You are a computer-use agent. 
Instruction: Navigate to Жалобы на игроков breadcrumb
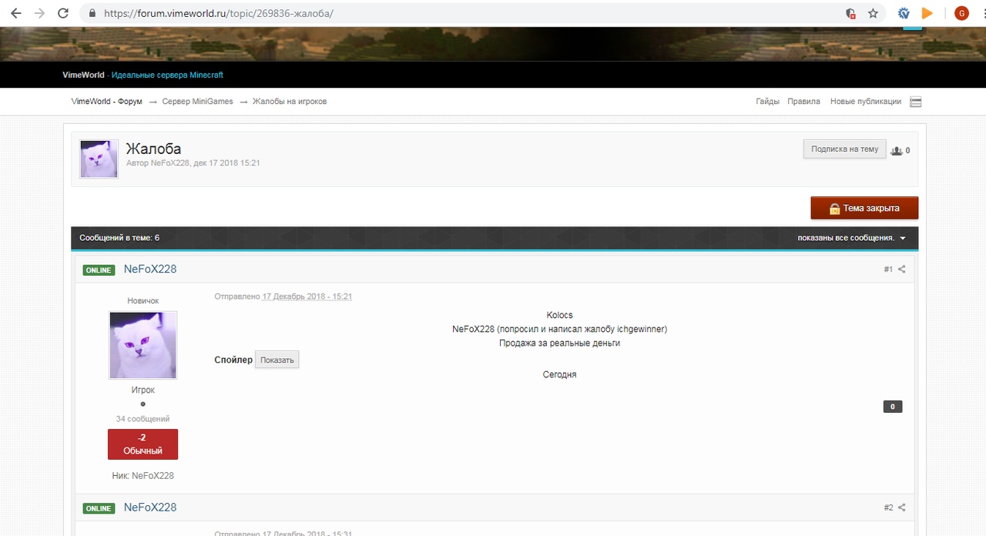[290, 102]
